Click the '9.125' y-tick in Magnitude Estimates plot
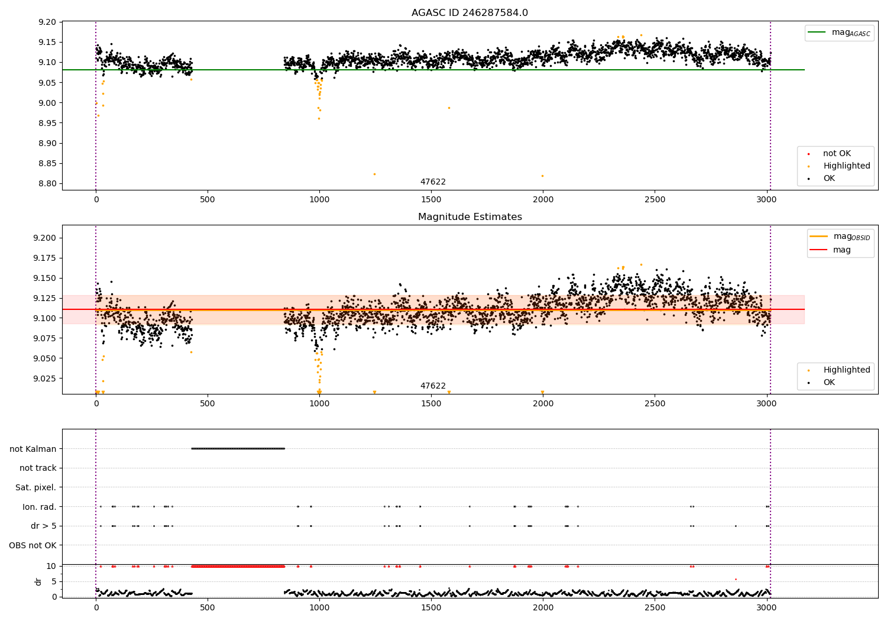Screen dimensions: 887x621 [x=46, y=298]
